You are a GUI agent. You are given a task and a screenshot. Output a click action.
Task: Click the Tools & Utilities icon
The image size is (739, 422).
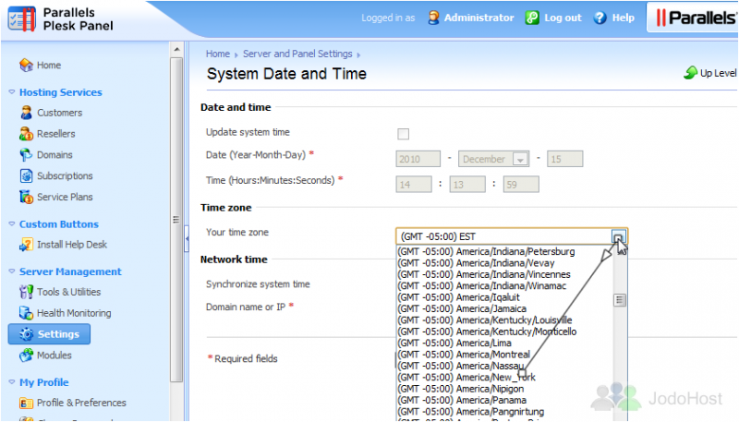point(26,292)
